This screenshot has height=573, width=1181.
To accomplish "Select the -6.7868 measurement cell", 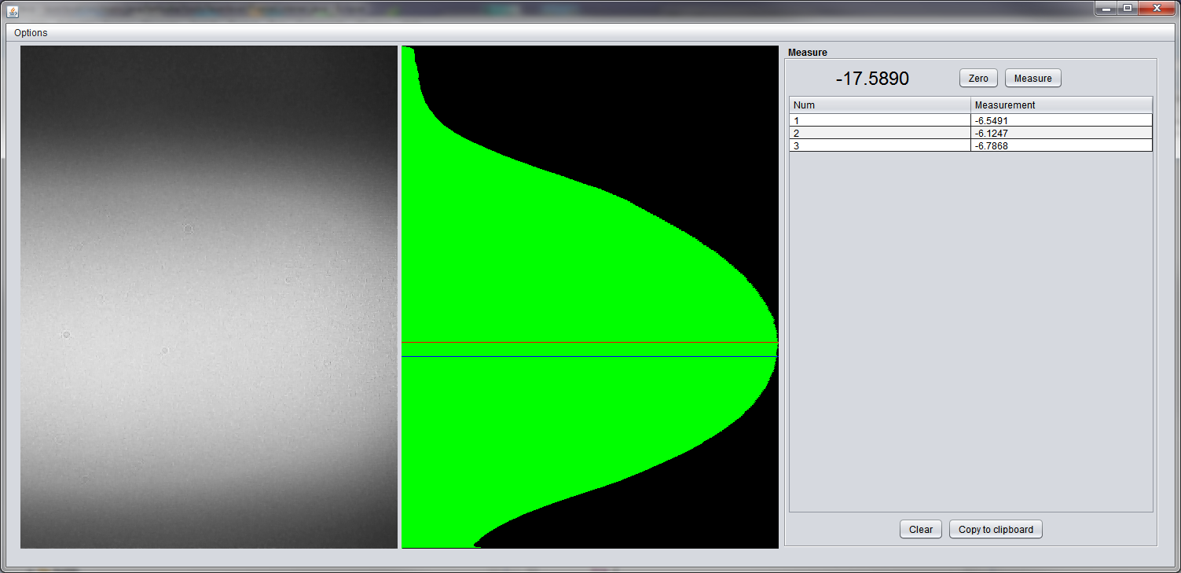I will click(x=1061, y=146).
